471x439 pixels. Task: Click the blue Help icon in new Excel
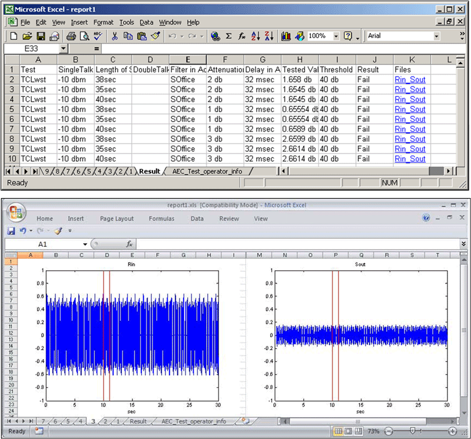[x=426, y=217]
